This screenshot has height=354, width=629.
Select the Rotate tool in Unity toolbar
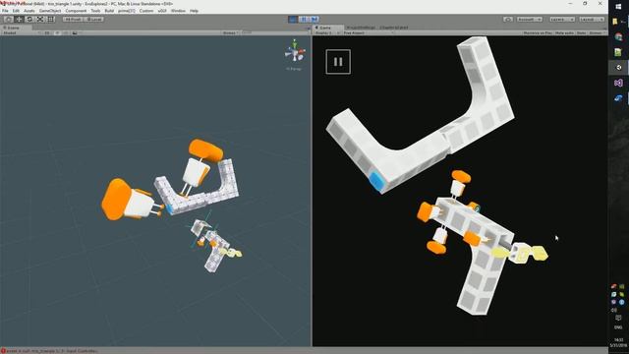pyautogui.click(x=29, y=19)
